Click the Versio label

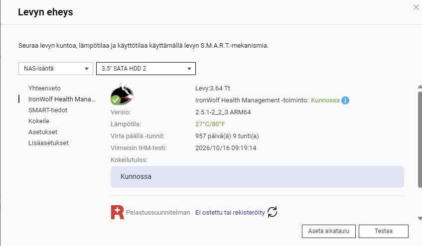[120, 112]
